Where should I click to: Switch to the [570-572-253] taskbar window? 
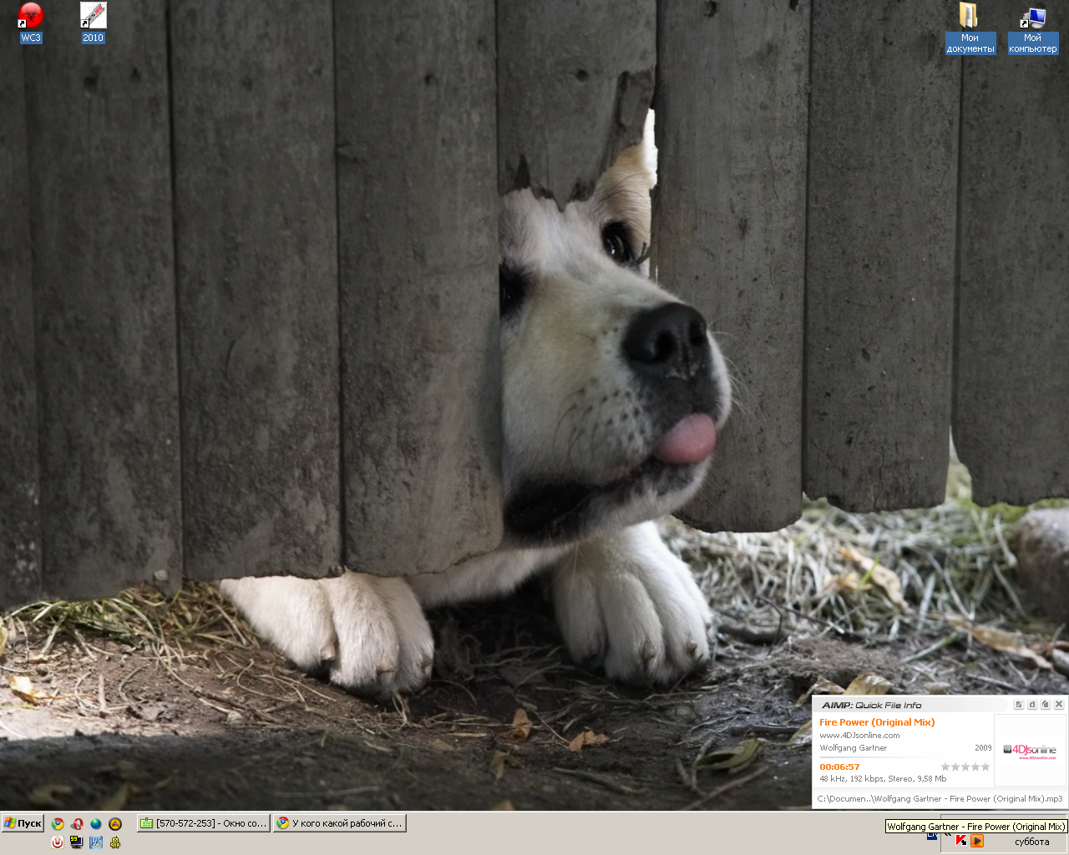204,823
